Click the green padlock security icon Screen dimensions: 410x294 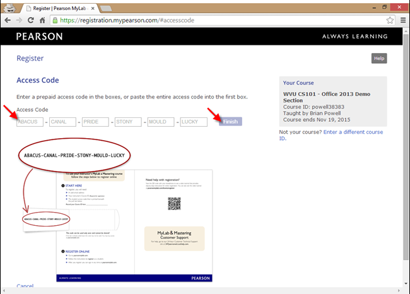[55, 20]
